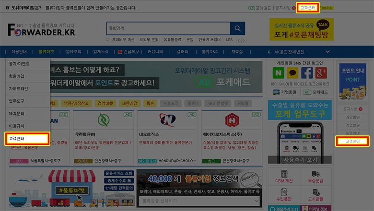Click the FORWARDER.KR site logo
Image resolution: width=374 pixels, height=211 pixels.
coord(41,30)
